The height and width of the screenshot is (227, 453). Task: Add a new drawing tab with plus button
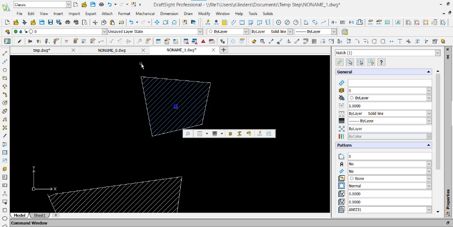point(224,50)
